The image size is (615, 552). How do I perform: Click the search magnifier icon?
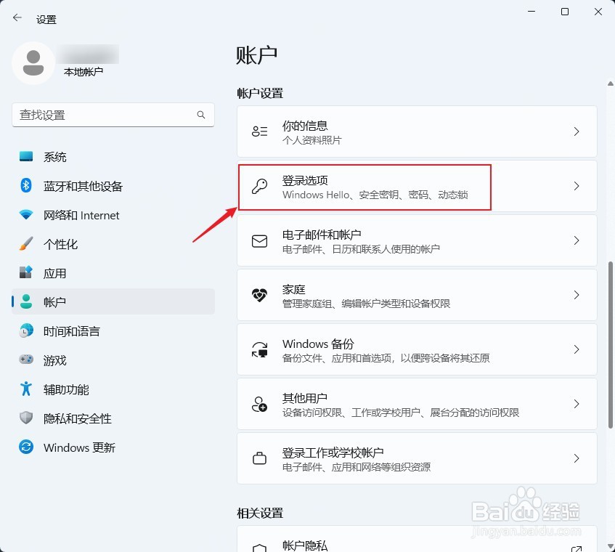click(201, 115)
